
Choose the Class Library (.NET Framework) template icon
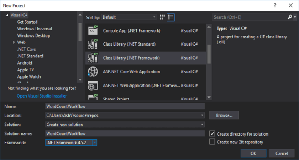point(93,58)
